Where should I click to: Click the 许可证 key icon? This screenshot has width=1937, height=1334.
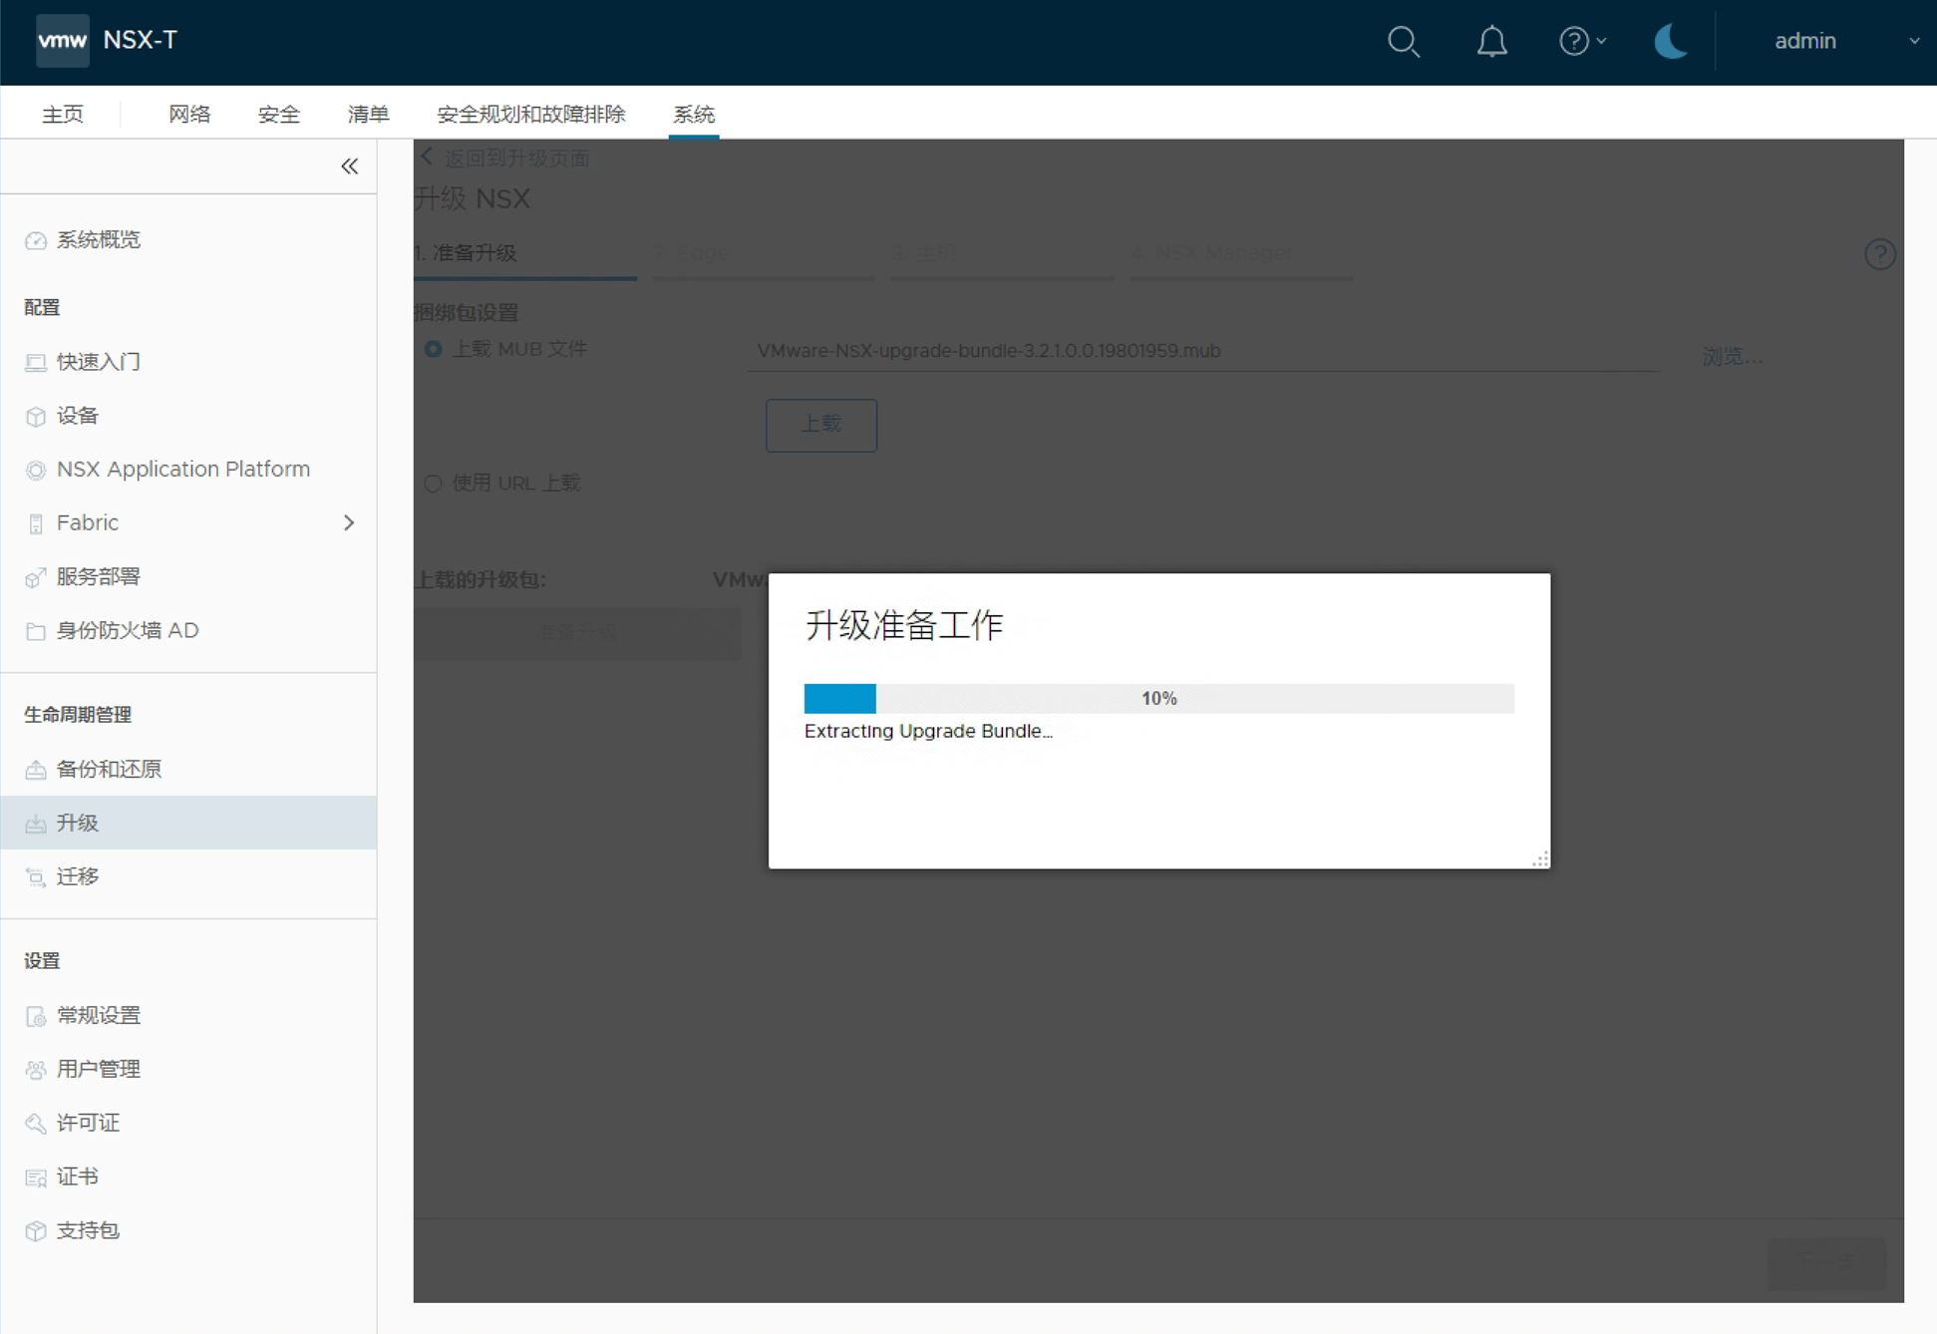click(36, 1124)
